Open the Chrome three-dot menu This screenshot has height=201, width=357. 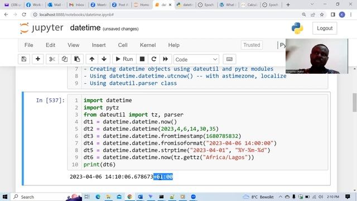pos(351,15)
